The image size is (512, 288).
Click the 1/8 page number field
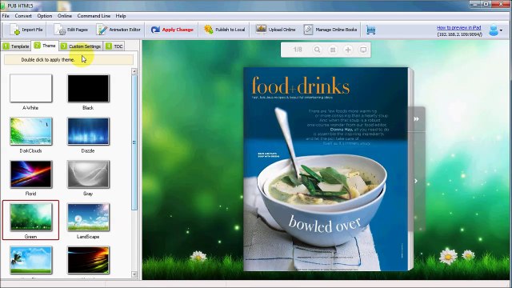[x=298, y=50]
